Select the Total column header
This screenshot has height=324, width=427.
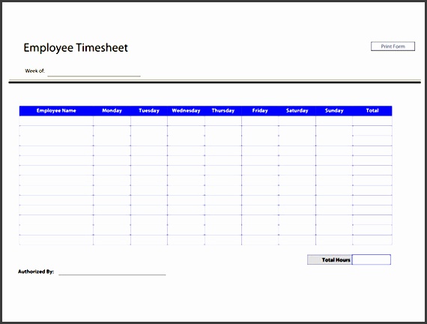(x=372, y=111)
